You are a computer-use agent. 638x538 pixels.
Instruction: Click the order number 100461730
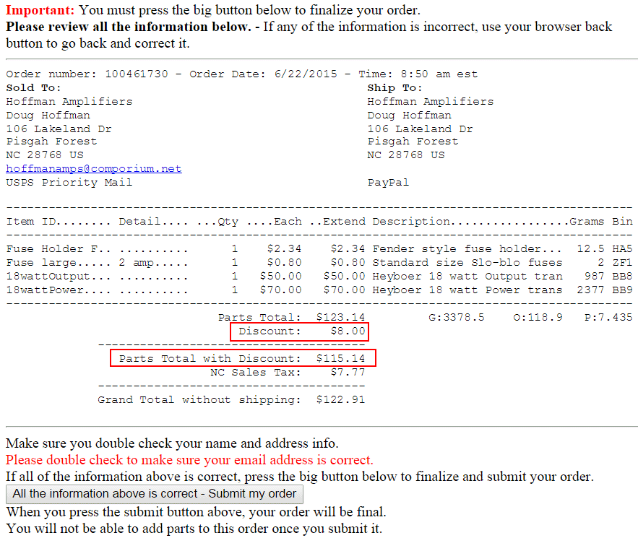pos(136,74)
